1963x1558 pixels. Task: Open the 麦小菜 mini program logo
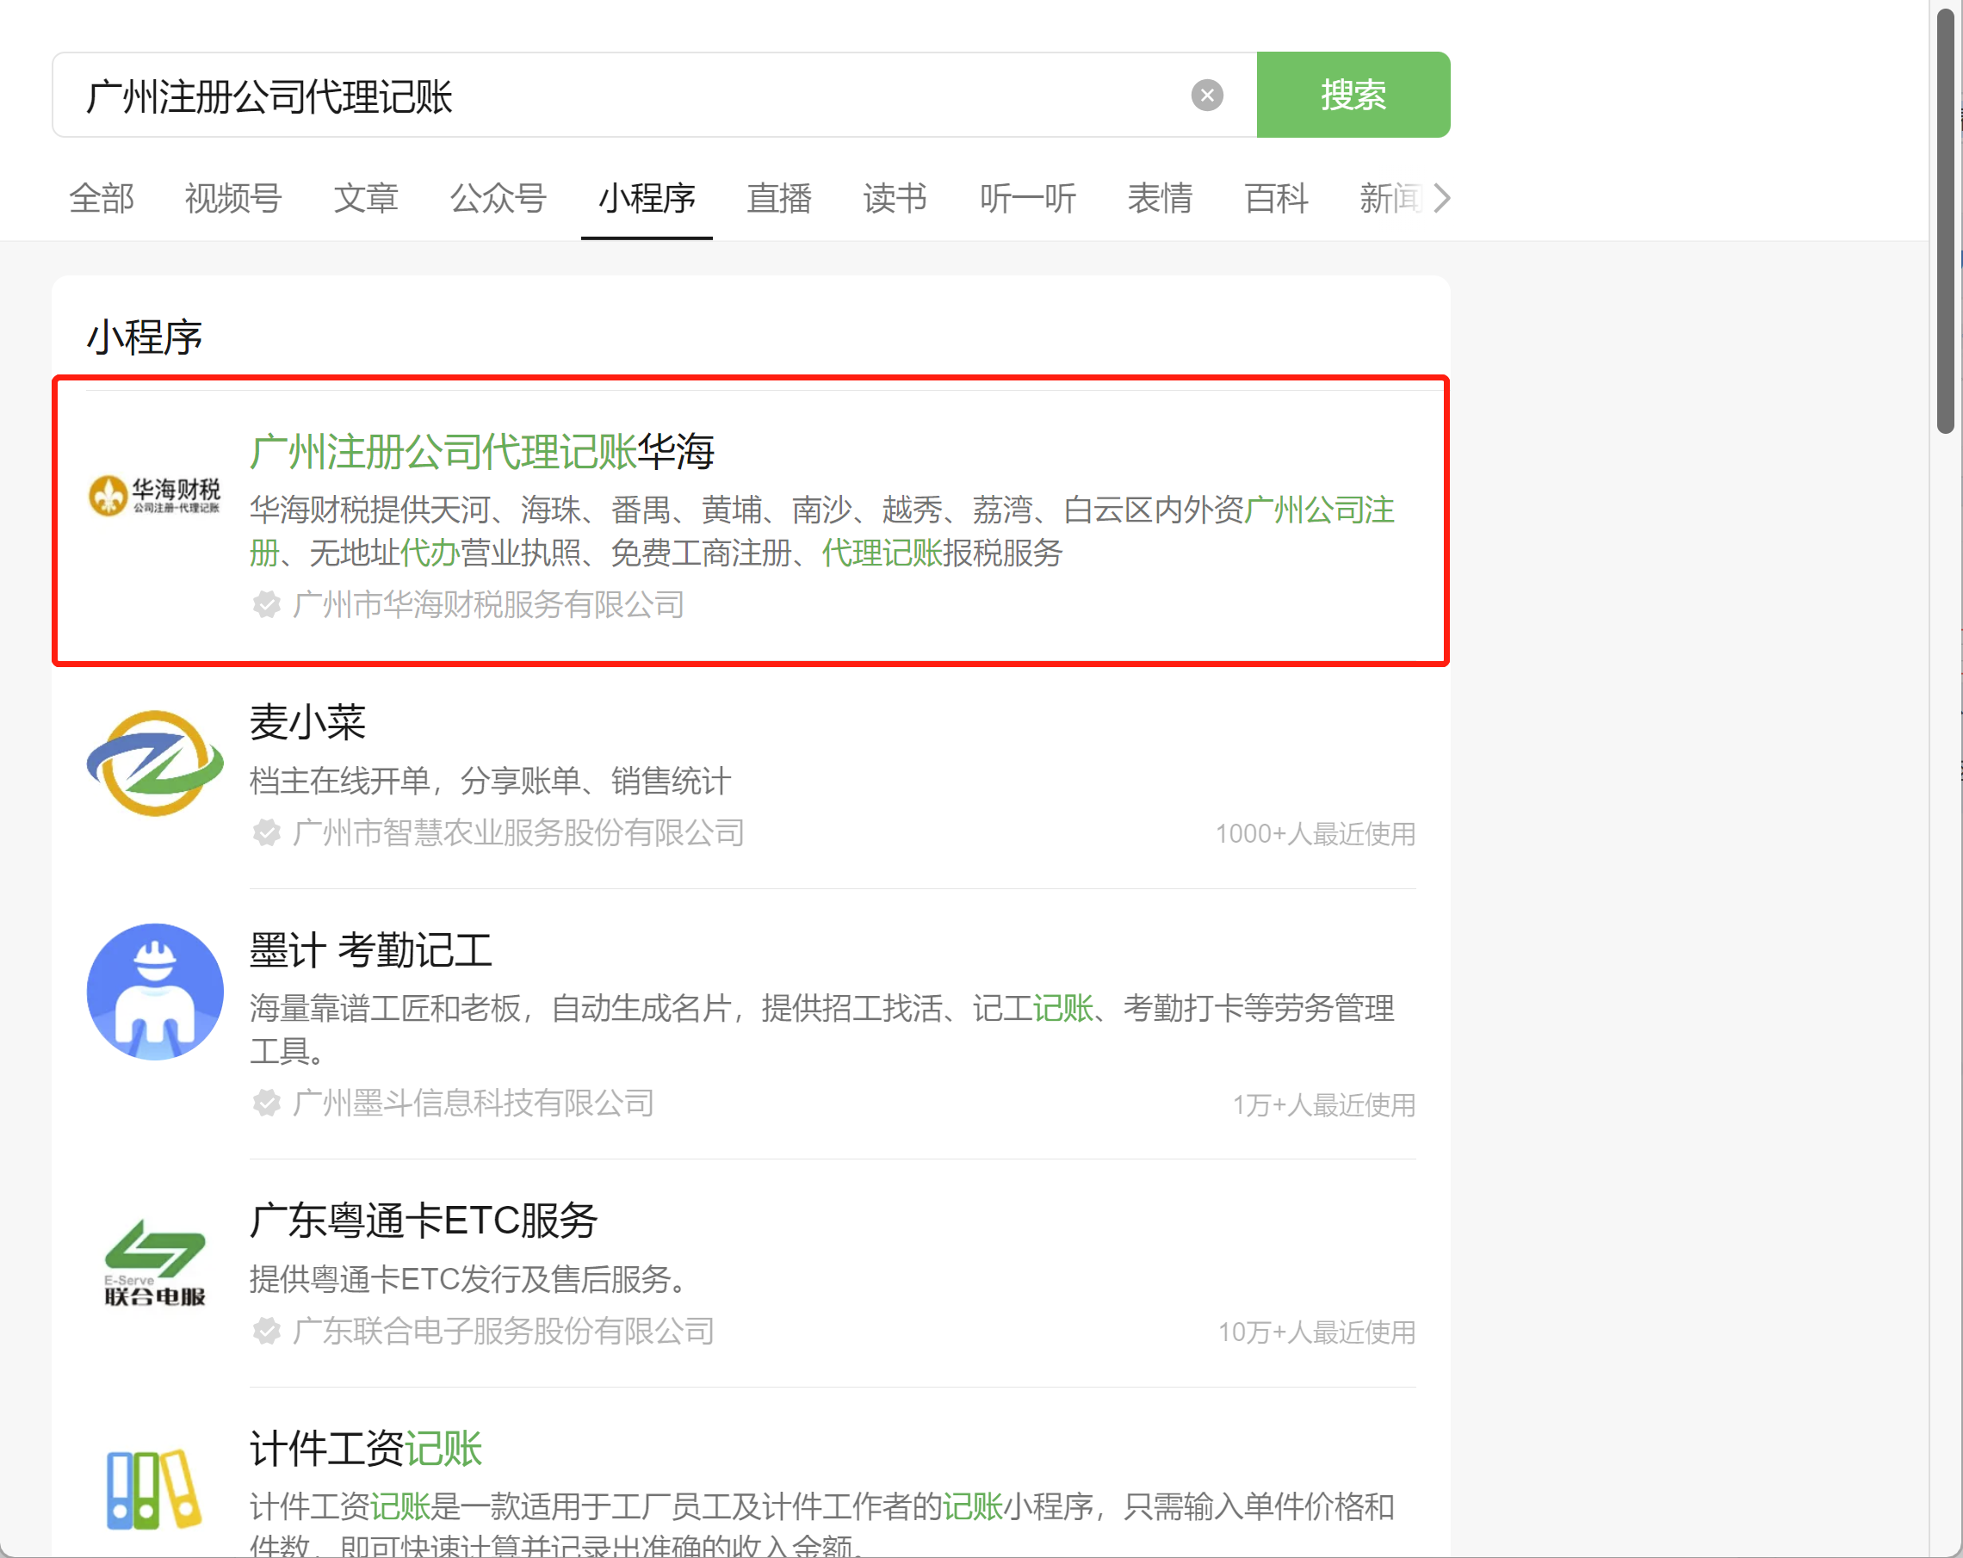(x=155, y=763)
